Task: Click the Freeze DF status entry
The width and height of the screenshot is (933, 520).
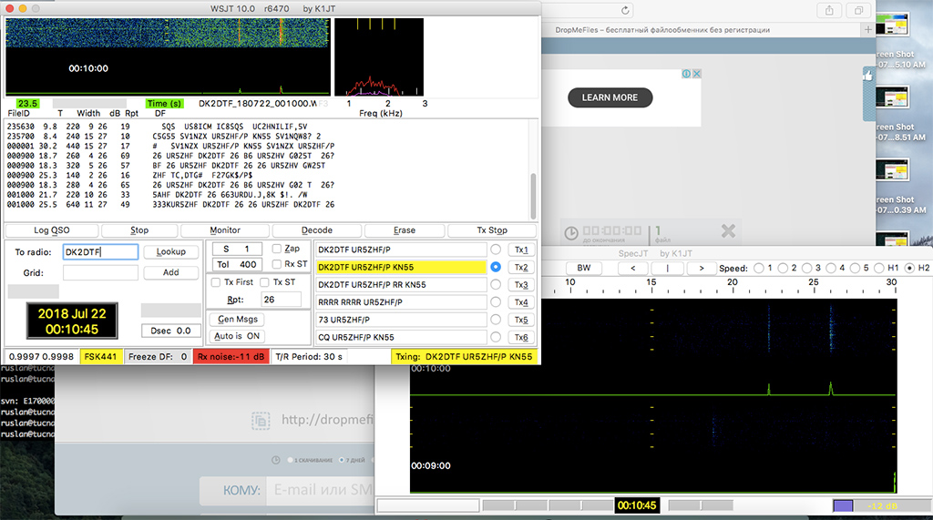Action: pos(158,356)
